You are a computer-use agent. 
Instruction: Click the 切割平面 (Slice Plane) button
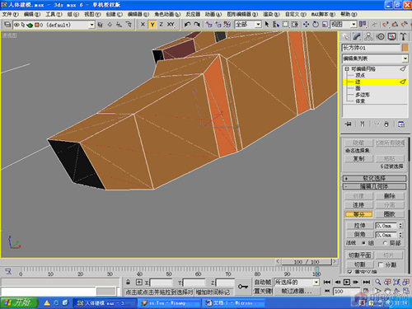359,255
